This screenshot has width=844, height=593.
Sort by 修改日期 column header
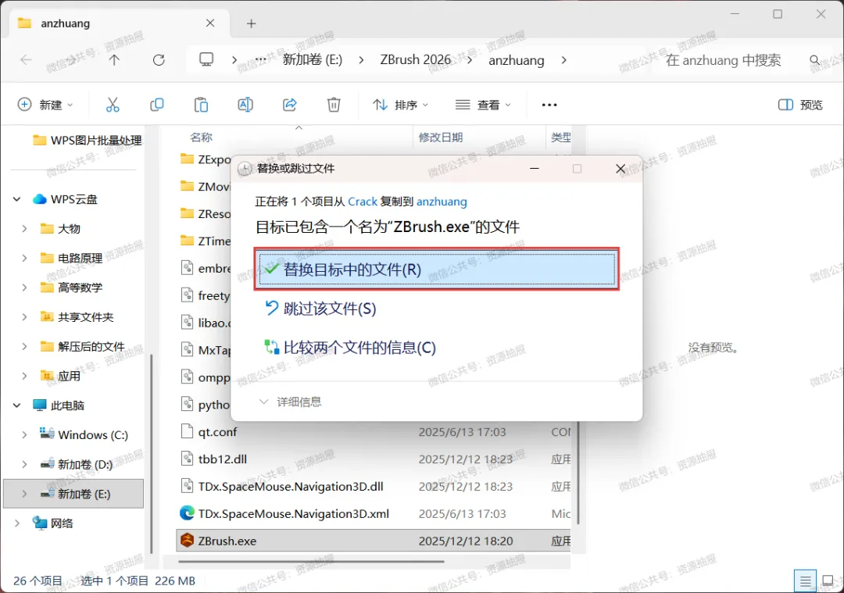[x=441, y=138]
